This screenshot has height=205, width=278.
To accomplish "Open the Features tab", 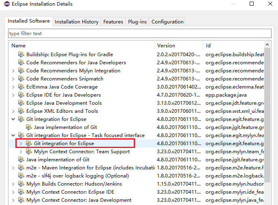I will coord(113,22).
